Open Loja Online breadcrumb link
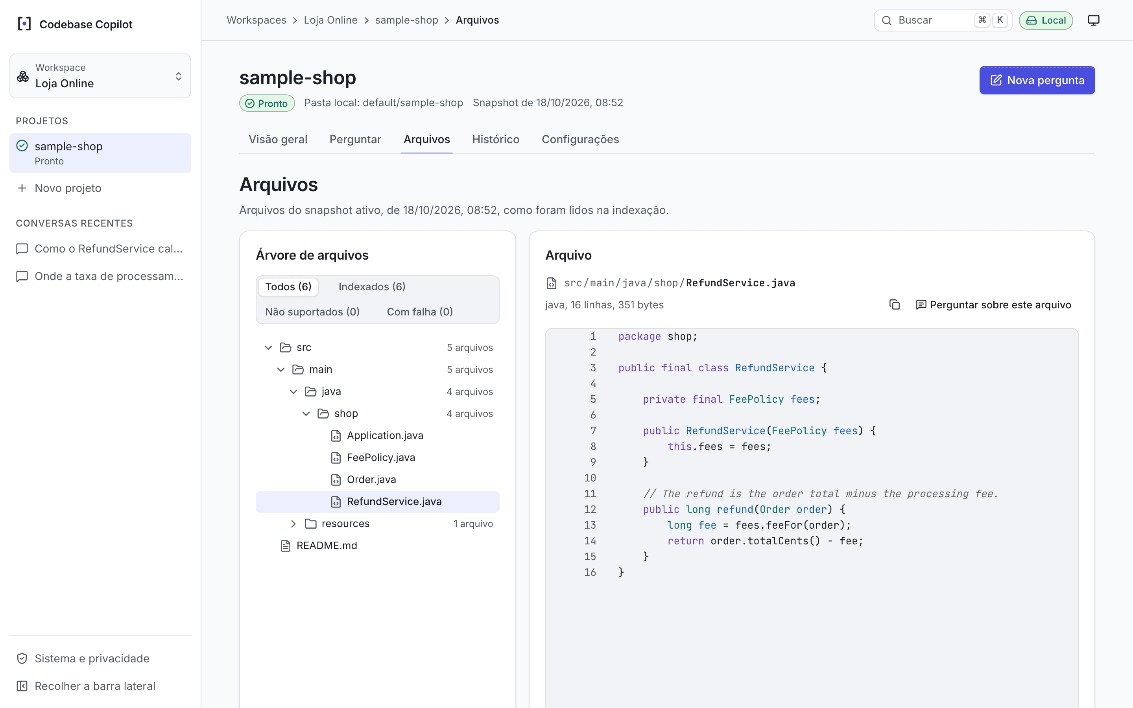Image resolution: width=1133 pixels, height=708 pixels. click(x=330, y=20)
